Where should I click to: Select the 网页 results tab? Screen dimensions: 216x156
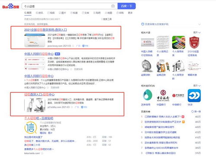(28, 13)
